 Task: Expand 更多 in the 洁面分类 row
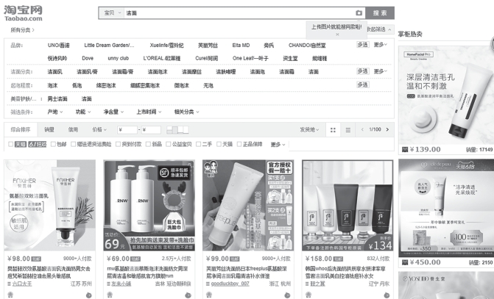pos(381,71)
